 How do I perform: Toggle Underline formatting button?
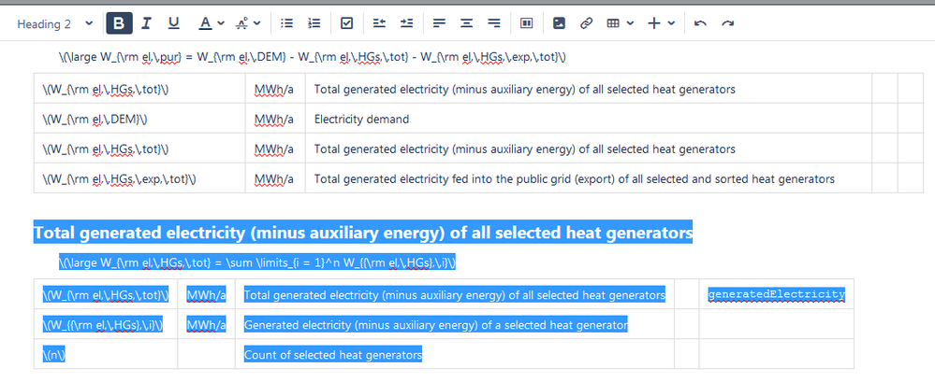(173, 23)
